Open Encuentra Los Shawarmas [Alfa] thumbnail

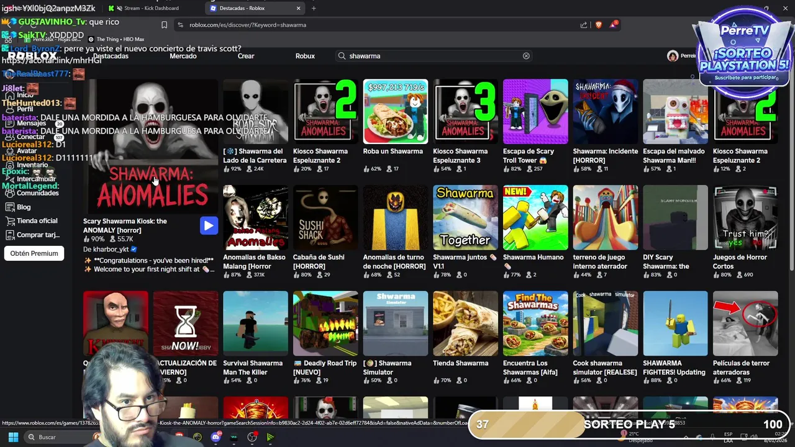pyautogui.click(x=535, y=323)
